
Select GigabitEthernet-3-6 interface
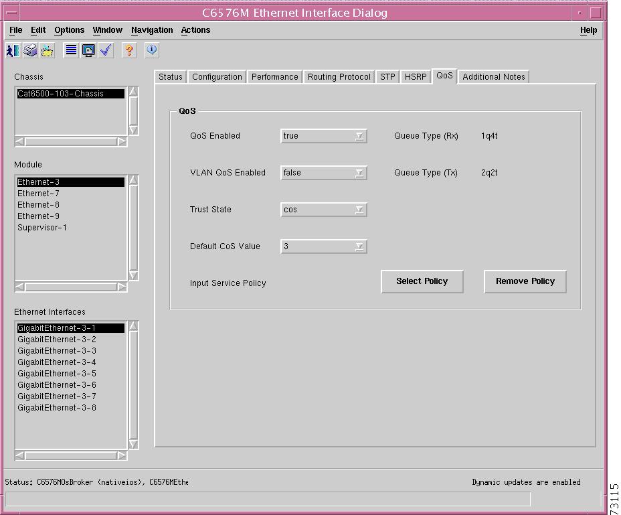tap(70, 385)
